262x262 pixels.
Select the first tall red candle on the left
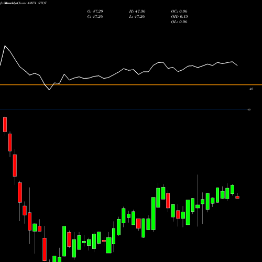(5, 125)
